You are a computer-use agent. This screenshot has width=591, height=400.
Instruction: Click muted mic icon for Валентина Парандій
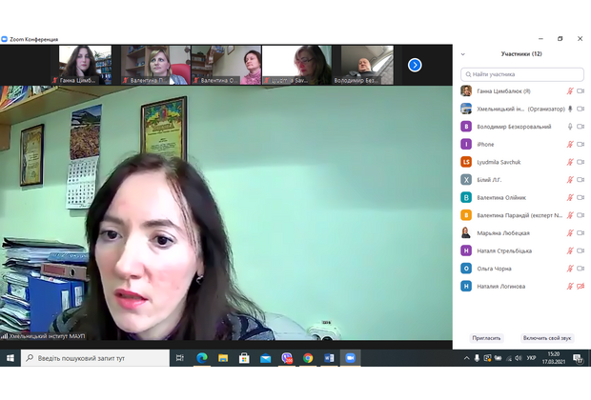pos(570,215)
